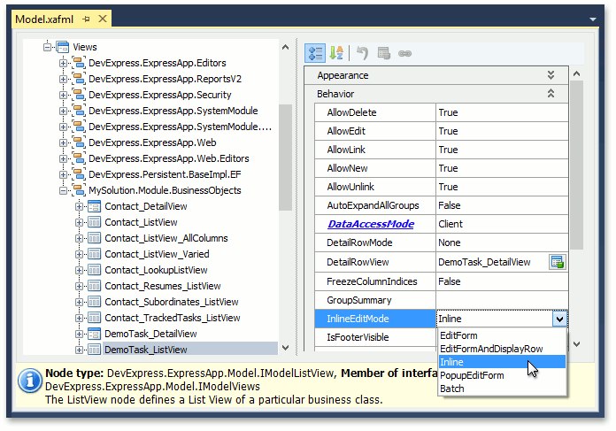Click the DemoTask_DetailView detail view icon
Screen dimensions: 616x431
click(x=95, y=334)
